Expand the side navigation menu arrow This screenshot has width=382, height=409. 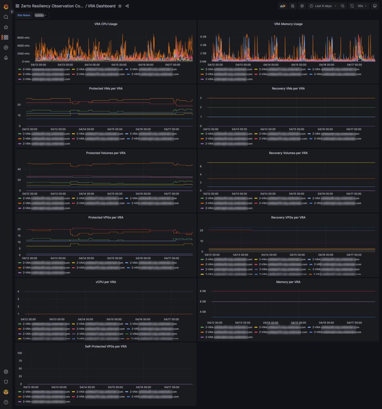pos(12,12)
